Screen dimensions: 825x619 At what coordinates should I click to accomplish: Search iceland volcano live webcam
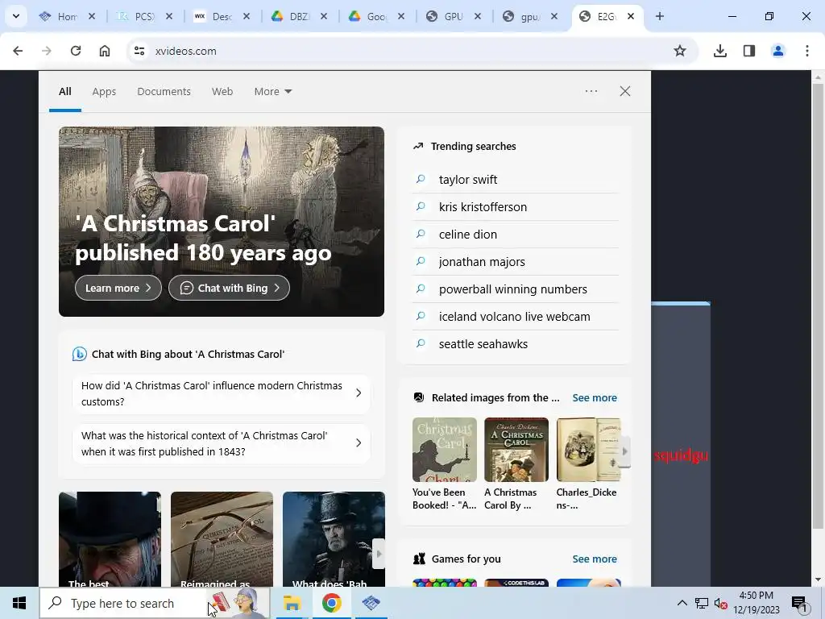[515, 316]
